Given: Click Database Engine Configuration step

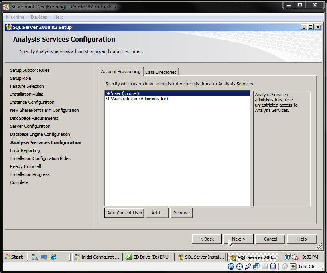Looking at the screenshot, I should [x=40, y=134].
